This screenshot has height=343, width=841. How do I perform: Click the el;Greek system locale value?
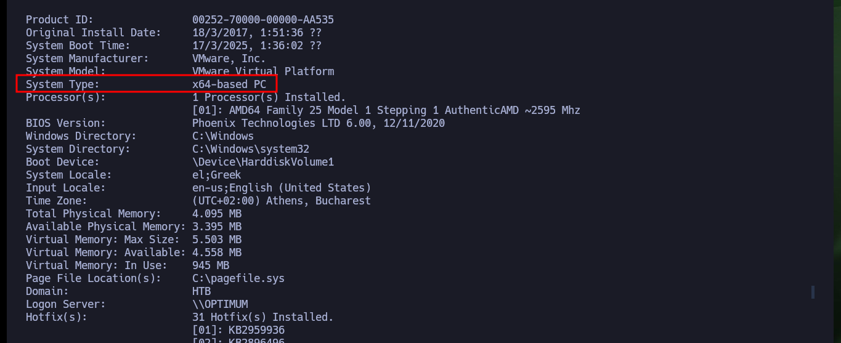pyautogui.click(x=217, y=175)
